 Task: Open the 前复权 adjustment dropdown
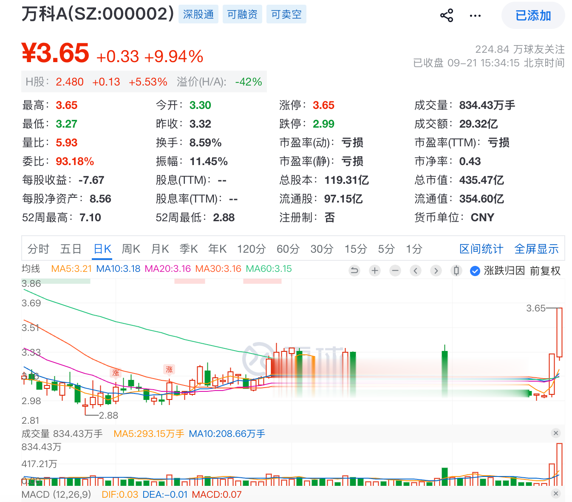(x=545, y=271)
